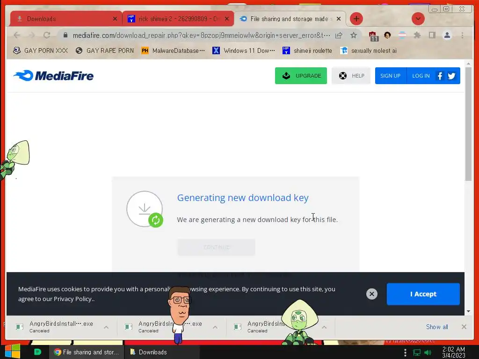Open the Extensions puzzle-piece menu

click(x=417, y=36)
